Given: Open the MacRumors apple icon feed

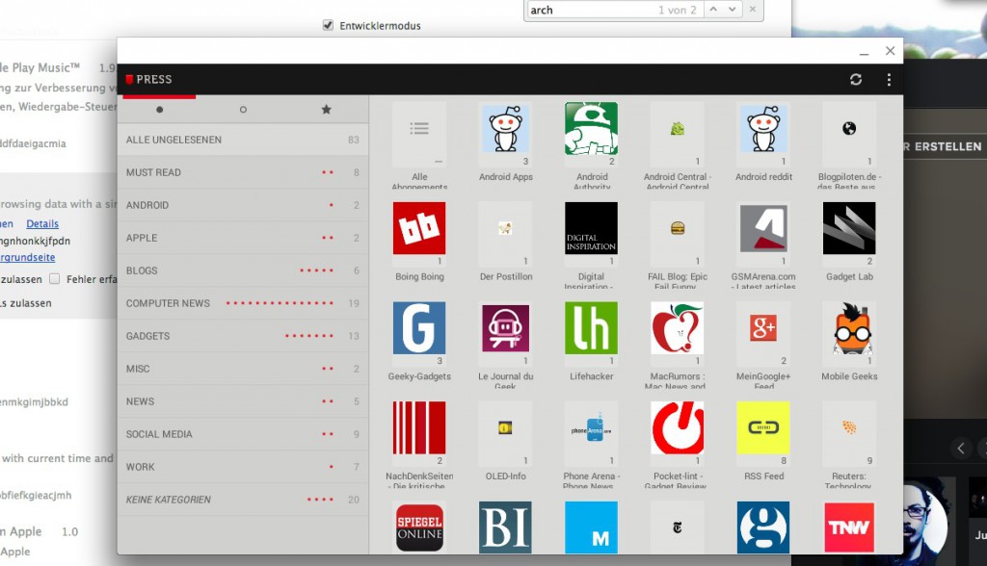Looking at the screenshot, I should (677, 328).
